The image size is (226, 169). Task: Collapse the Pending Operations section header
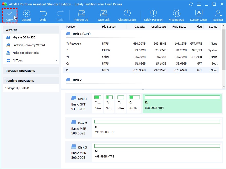pos(31,81)
